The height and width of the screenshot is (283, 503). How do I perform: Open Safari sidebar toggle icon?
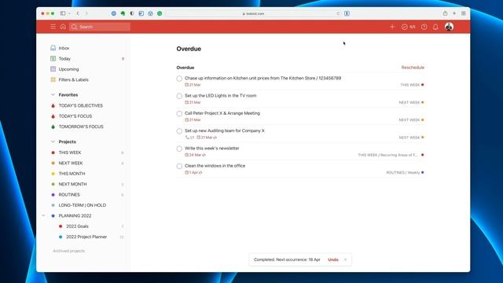coord(63,13)
